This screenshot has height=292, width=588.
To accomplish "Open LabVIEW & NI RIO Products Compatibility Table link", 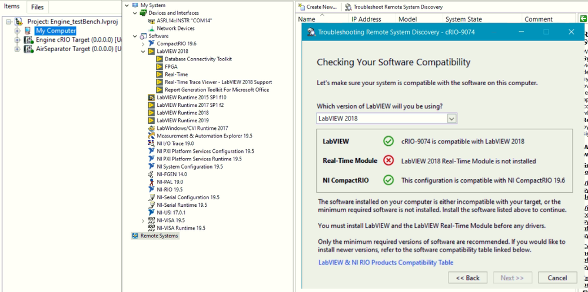I will click(x=386, y=263).
